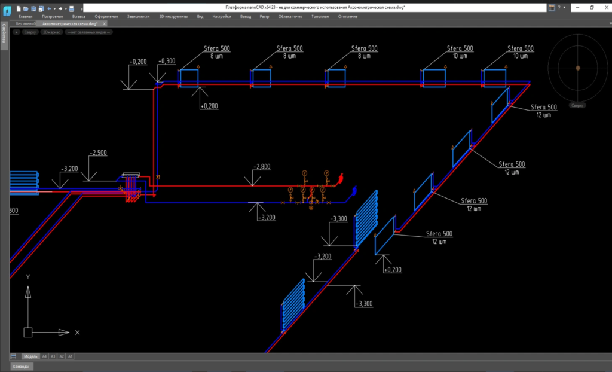Expand the redo history dropdown
The image size is (612, 372).
pyautogui.click(x=66, y=9)
